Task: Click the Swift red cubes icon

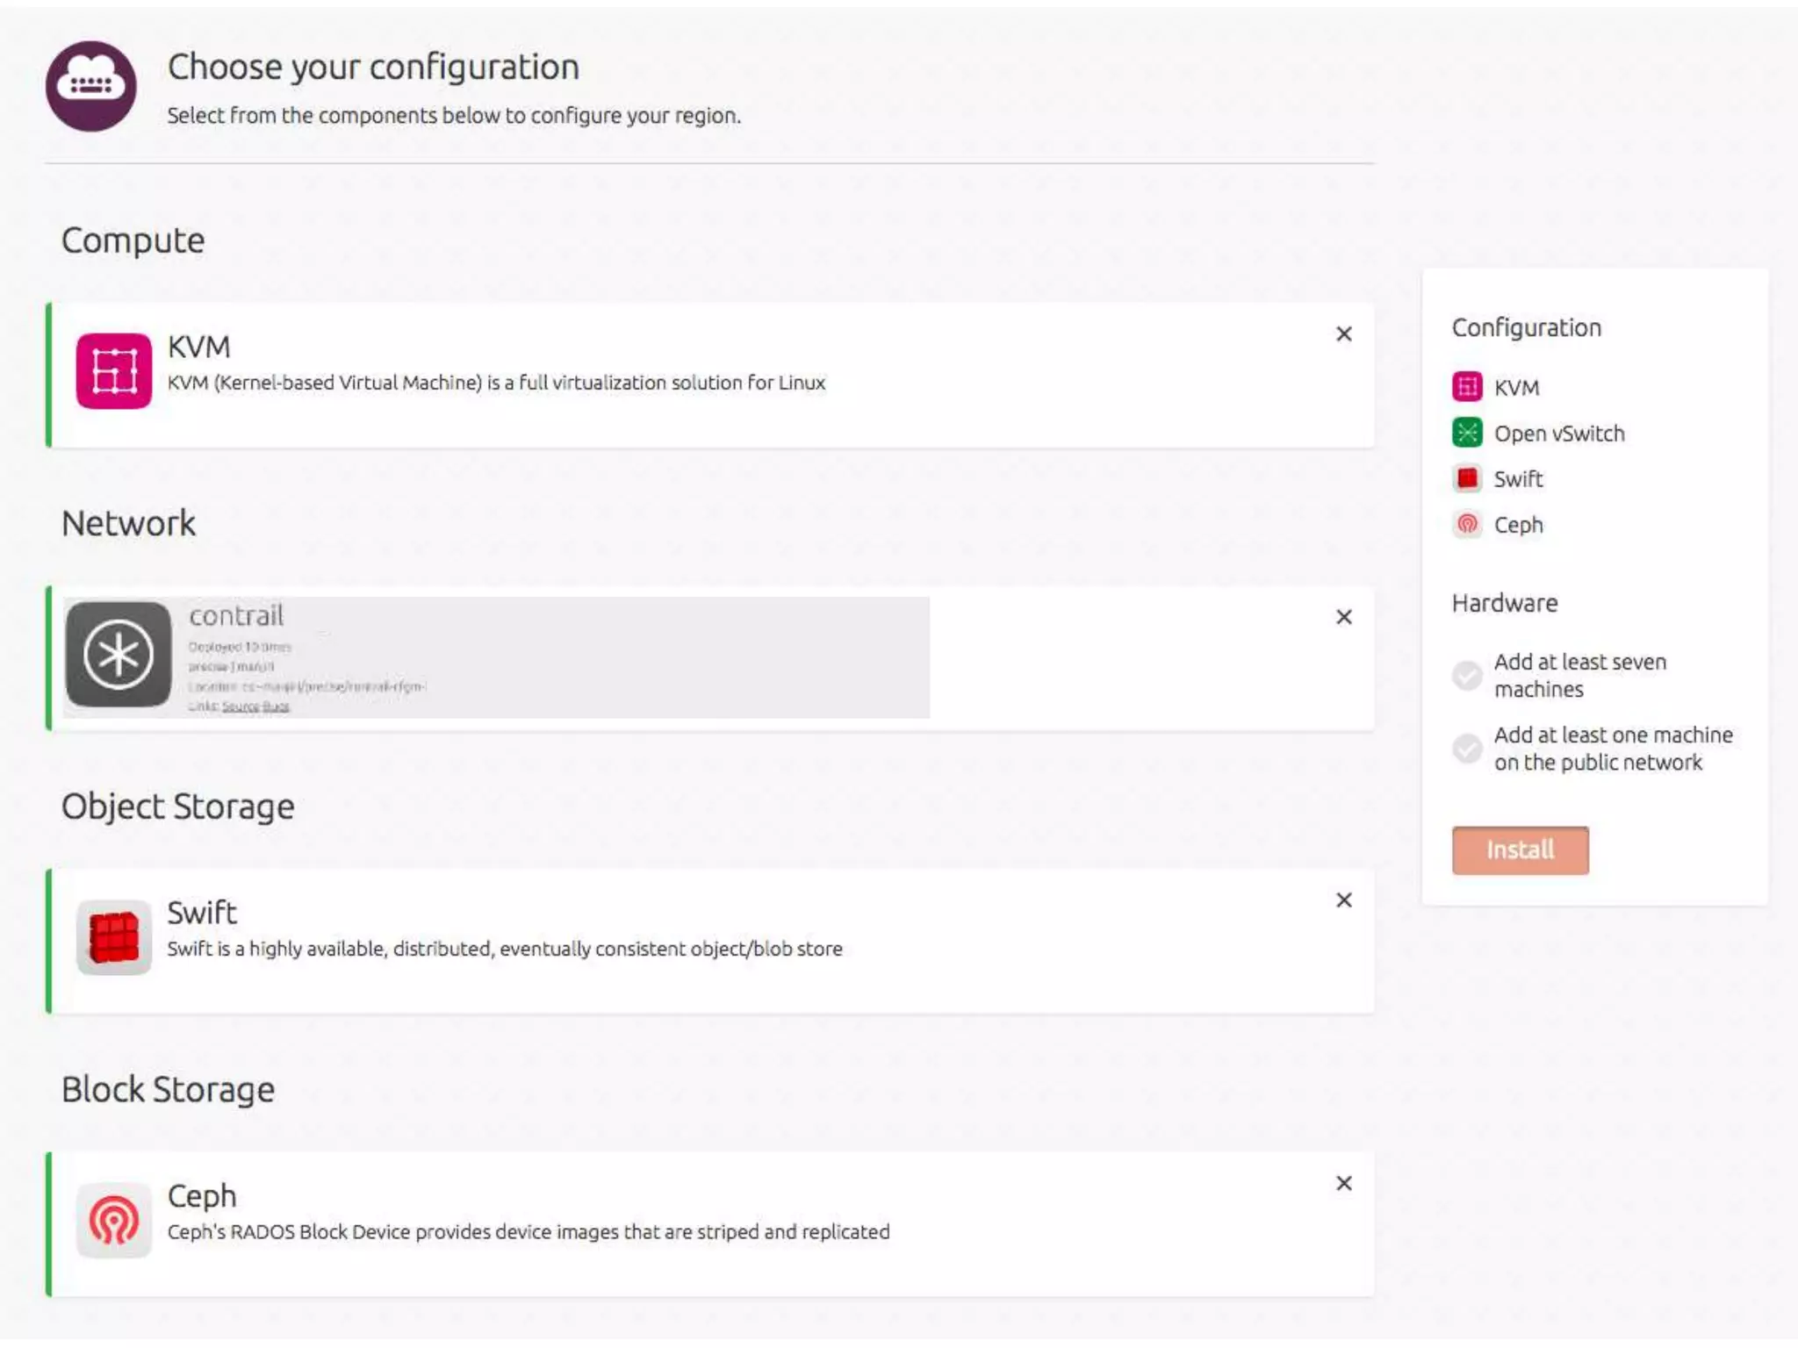Action: coord(113,937)
